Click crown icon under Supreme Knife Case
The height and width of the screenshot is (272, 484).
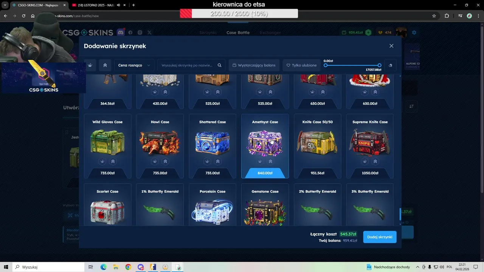tap(365, 161)
